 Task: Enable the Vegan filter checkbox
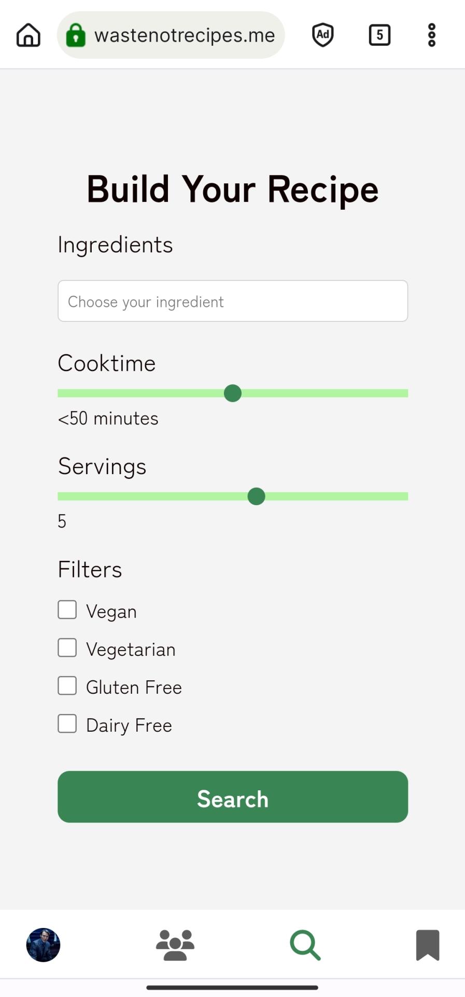pos(67,610)
